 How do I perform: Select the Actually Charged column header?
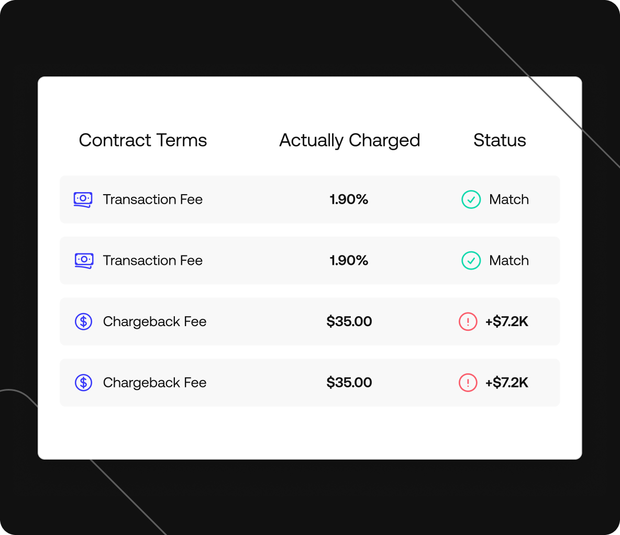click(x=350, y=141)
